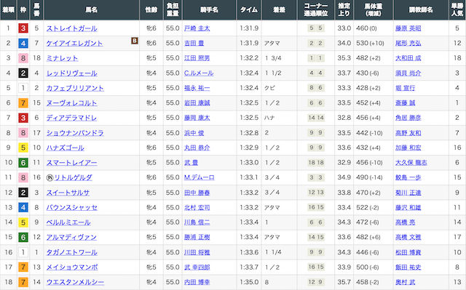Open アルマディヴァン horse details
The height and width of the screenshot is (290, 466).
[x=71, y=237]
